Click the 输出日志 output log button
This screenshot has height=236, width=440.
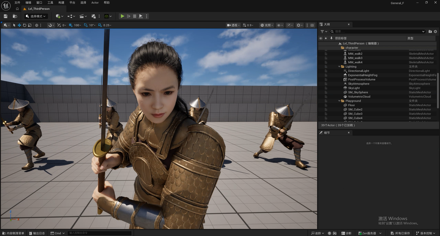point(37,233)
